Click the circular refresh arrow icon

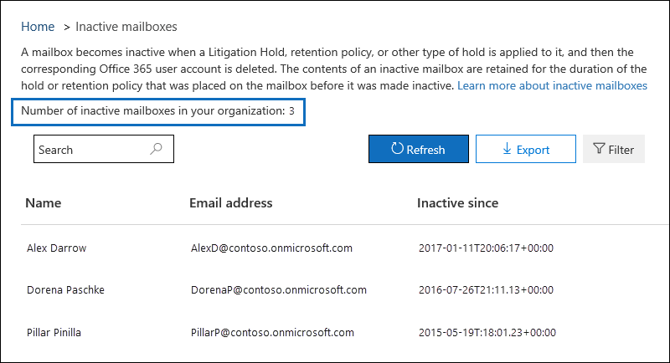click(397, 148)
